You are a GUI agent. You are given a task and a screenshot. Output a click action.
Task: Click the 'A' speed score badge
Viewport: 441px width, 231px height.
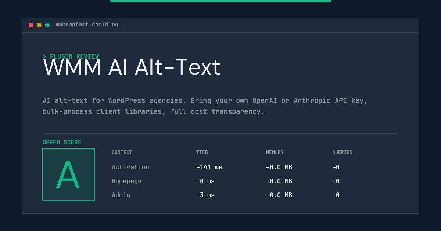(68, 175)
